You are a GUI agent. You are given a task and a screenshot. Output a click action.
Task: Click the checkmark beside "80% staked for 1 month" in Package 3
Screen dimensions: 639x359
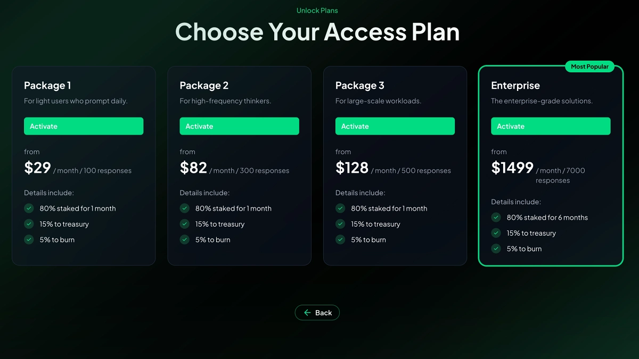coord(340,208)
